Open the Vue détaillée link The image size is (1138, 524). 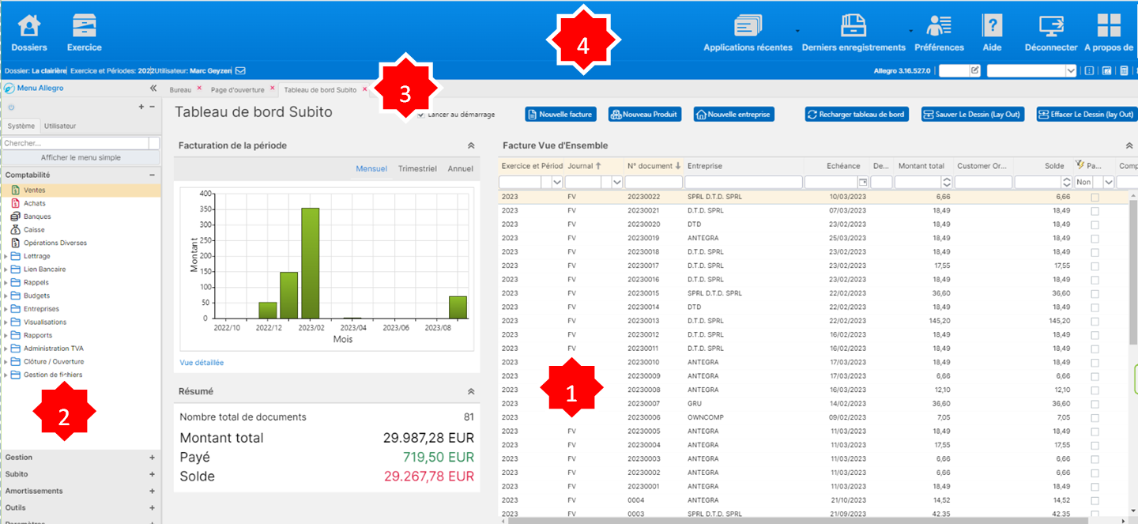click(x=202, y=363)
